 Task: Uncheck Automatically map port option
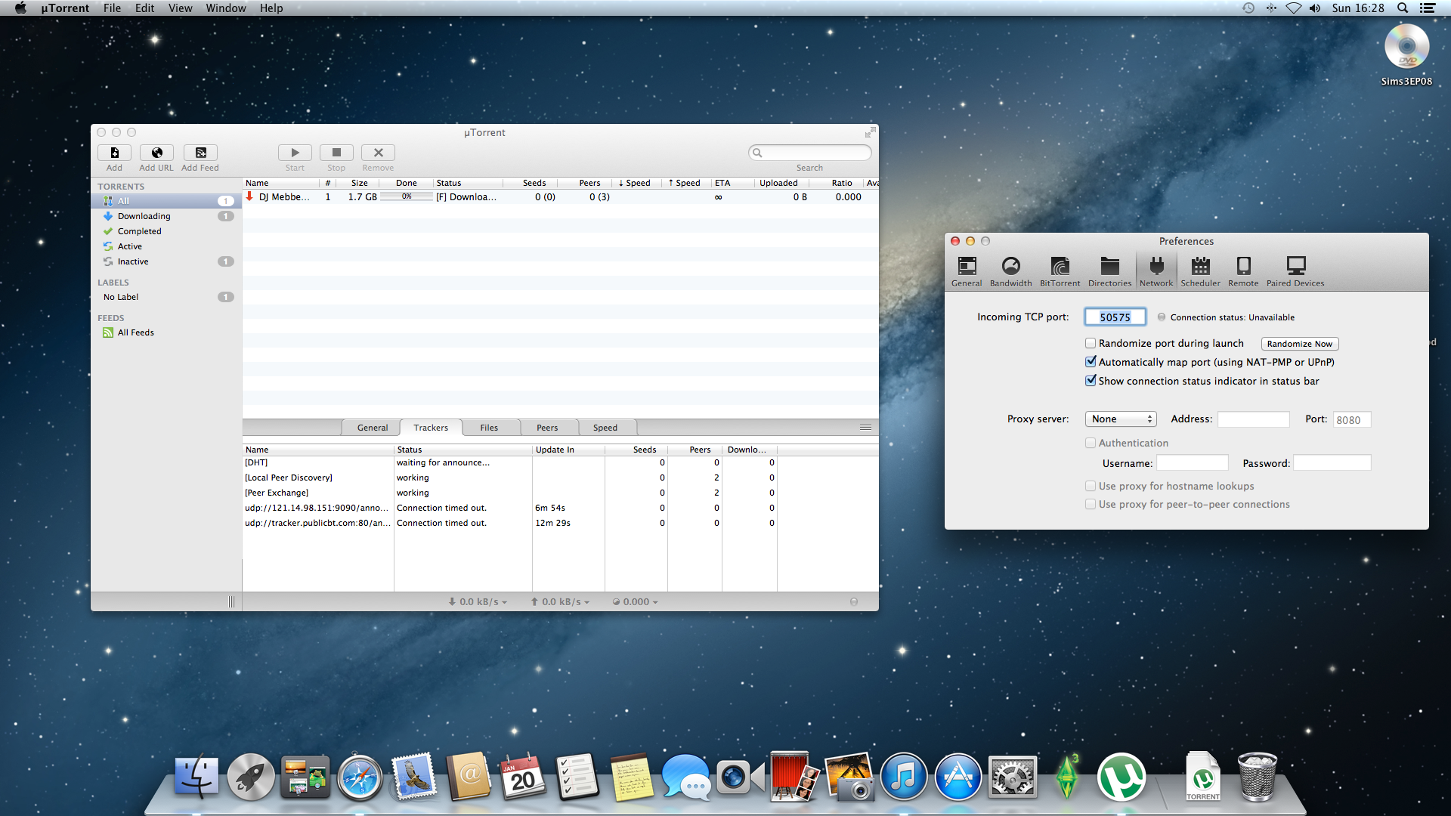pos(1091,362)
